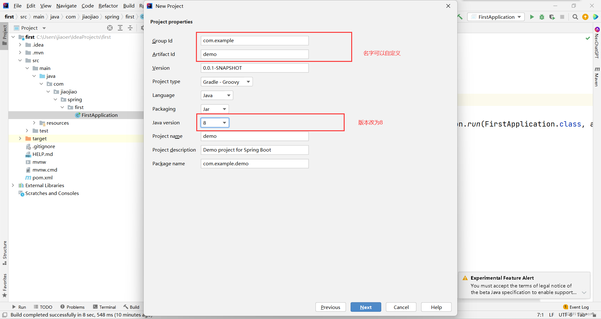Image resolution: width=601 pixels, height=319 pixels.
Task: Click the Previous button
Action: pyautogui.click(x=331, y=307)
